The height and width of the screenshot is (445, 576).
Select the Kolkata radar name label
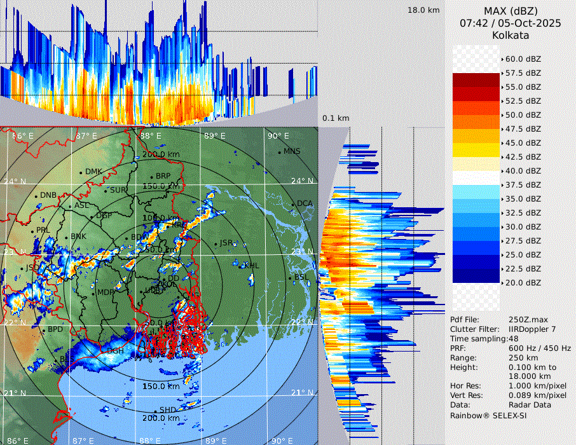511,35
